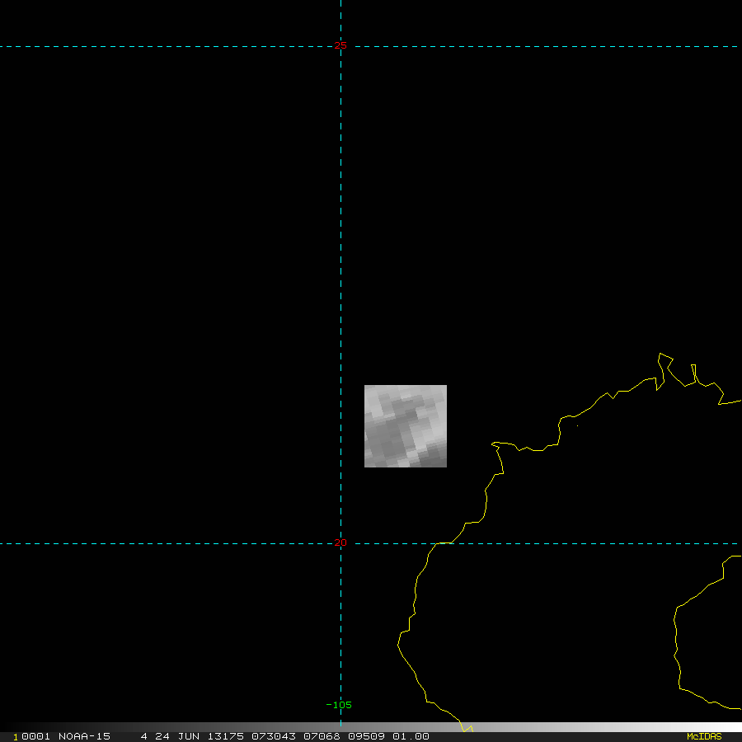Click the intersection of 25 and -105 gridlines
742x742 pixels.
340,46
